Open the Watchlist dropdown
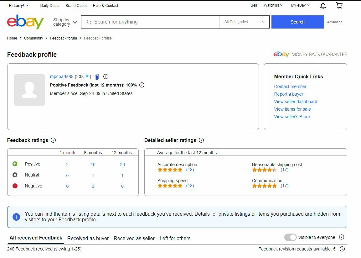The image size is (361, 258). tap(273, 5)
